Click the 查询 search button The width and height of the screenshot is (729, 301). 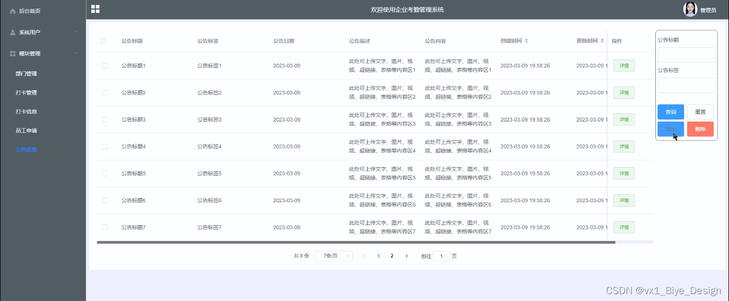(671, 112)
